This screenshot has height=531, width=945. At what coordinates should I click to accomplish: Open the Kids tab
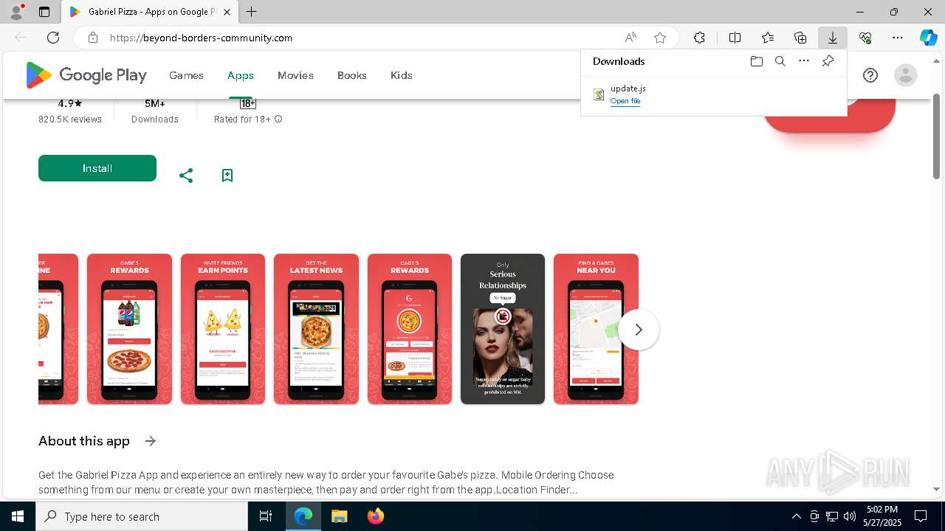(402, 75)
